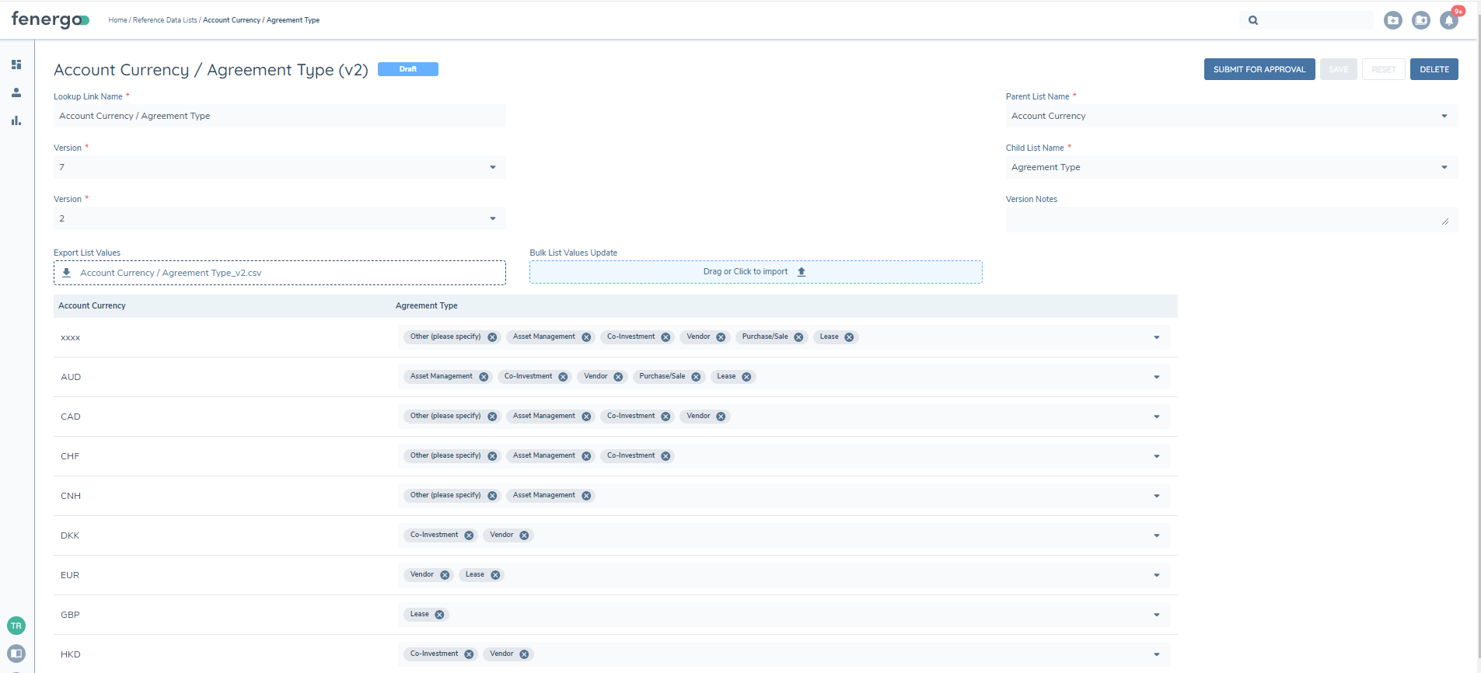This screenshot has width=1481, height=673.
Task: Click the new folder icon in header
Action: 1393,20
